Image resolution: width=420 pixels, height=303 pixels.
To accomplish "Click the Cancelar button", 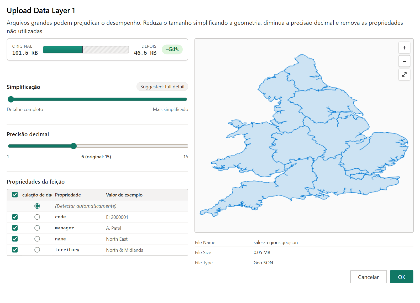I will (x=368, y=277).
